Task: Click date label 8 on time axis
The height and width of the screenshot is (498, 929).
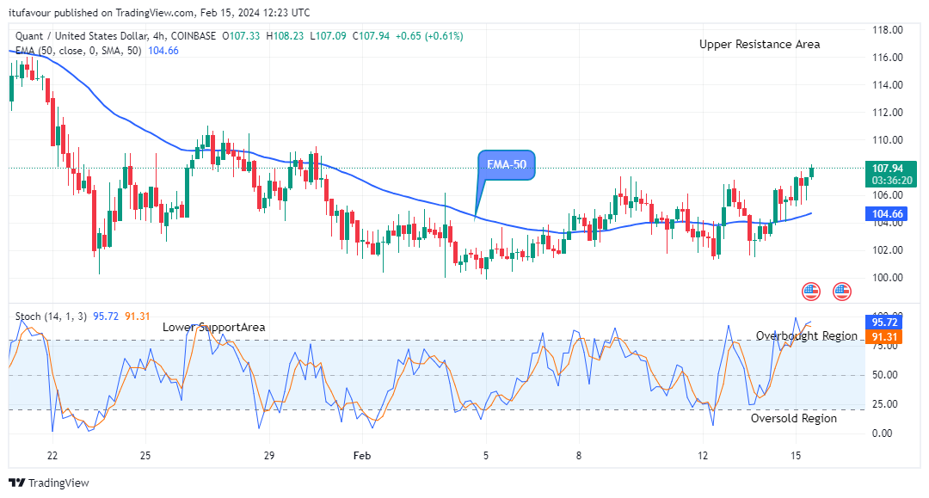Action: [x=579, y=455]
